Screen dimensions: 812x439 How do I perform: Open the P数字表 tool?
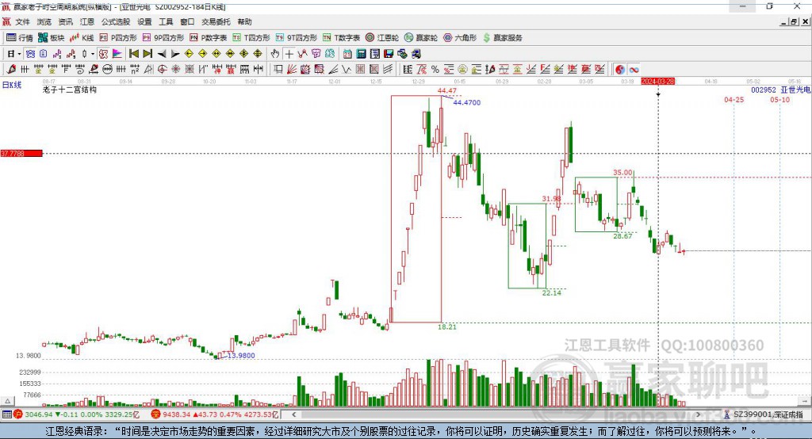(209, 38)
